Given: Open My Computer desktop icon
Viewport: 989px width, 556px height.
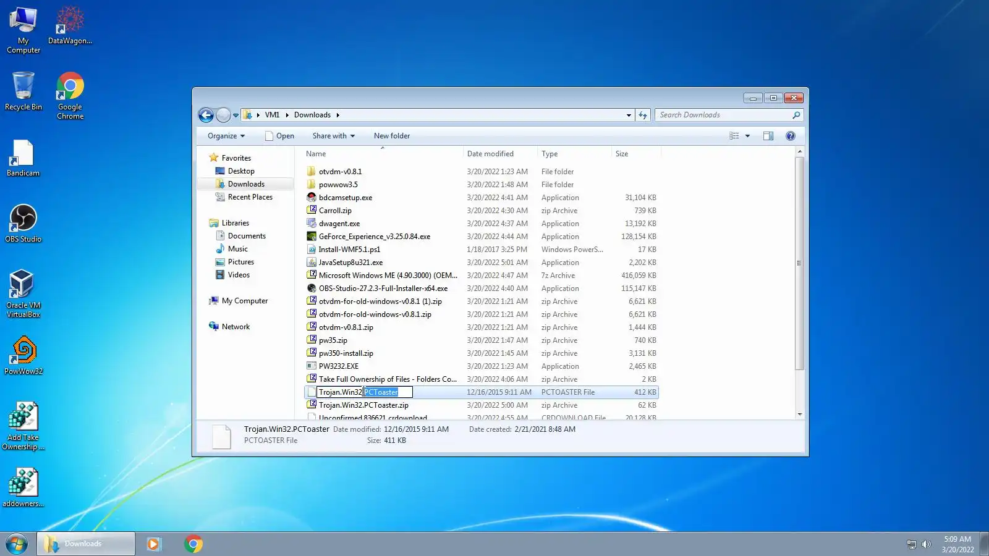Looking at the screenshot, I should [23, 30].
